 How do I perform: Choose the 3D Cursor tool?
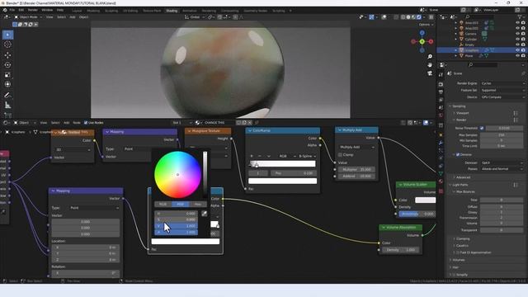click(7, 45)
